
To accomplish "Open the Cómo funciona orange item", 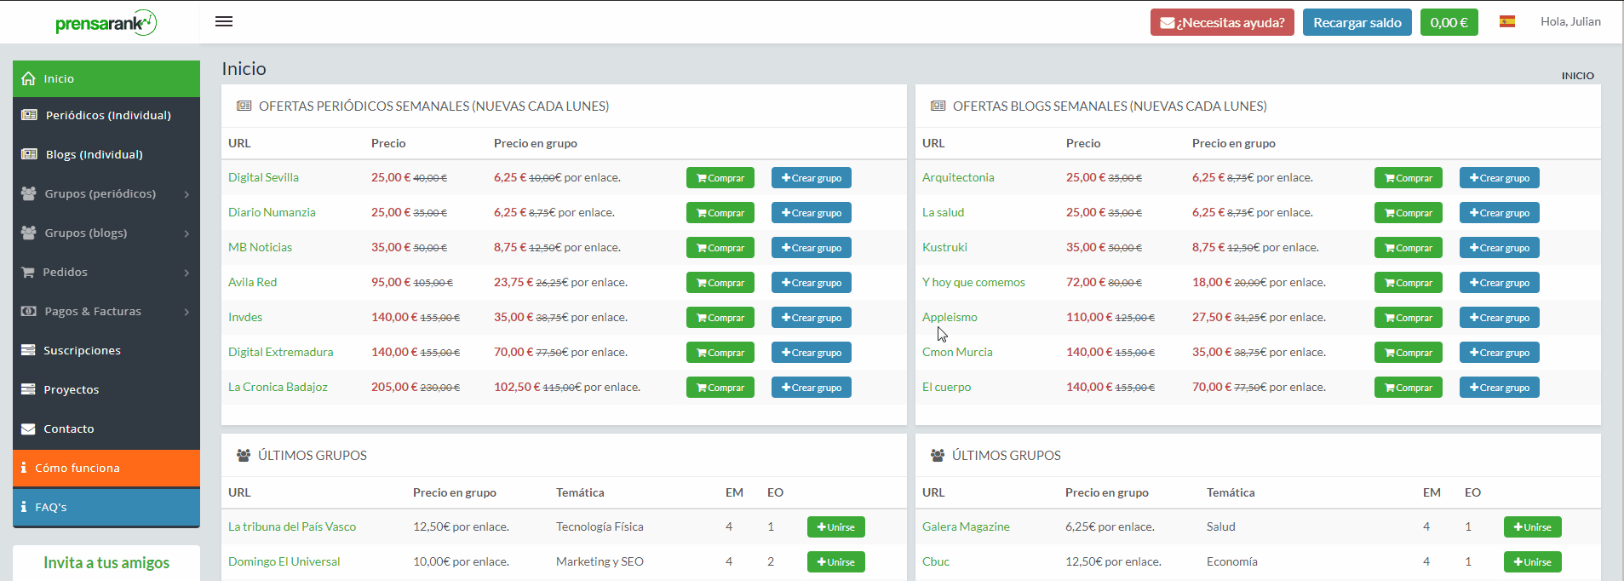I will tap(106, 468).
